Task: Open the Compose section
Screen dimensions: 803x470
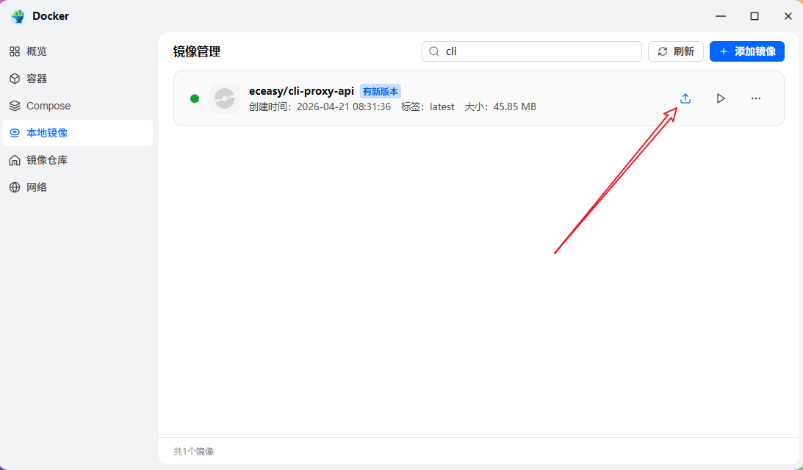Action: (x=78, y=106)
